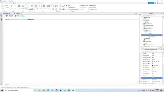Select the On All Exceptions radio
The image size is (164, 92).
(x=67, y=7)
